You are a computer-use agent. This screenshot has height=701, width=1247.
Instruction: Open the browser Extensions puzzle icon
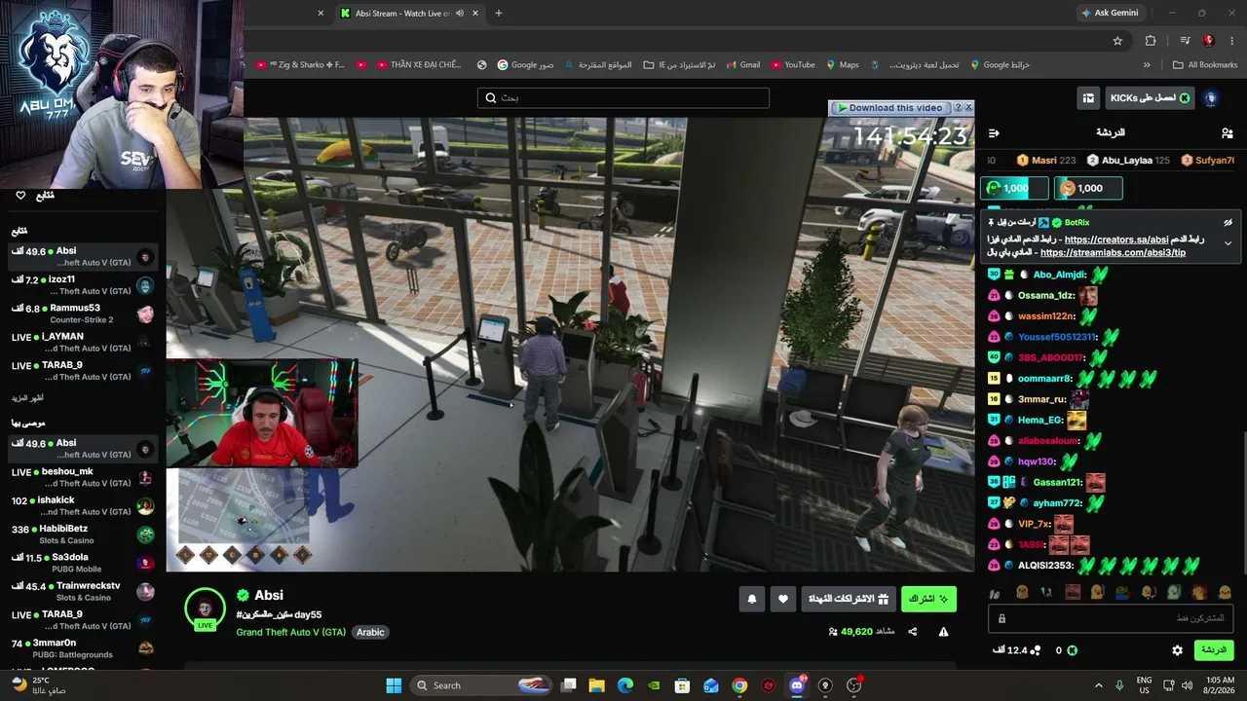pos(1151,41)
